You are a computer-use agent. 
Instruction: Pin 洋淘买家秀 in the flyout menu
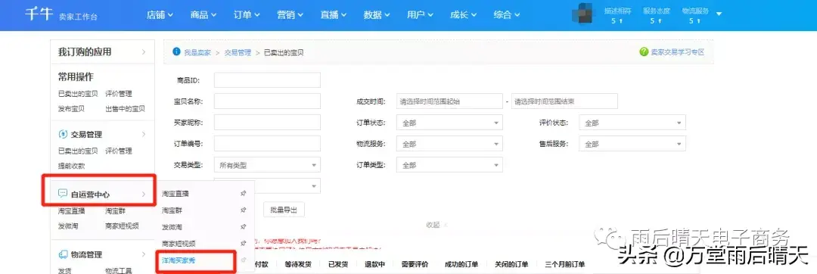(x=244, y=260)
